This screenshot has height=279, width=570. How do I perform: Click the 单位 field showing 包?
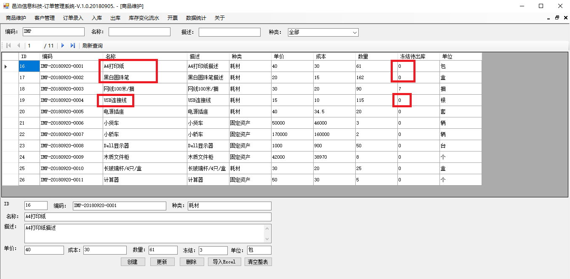259,250
